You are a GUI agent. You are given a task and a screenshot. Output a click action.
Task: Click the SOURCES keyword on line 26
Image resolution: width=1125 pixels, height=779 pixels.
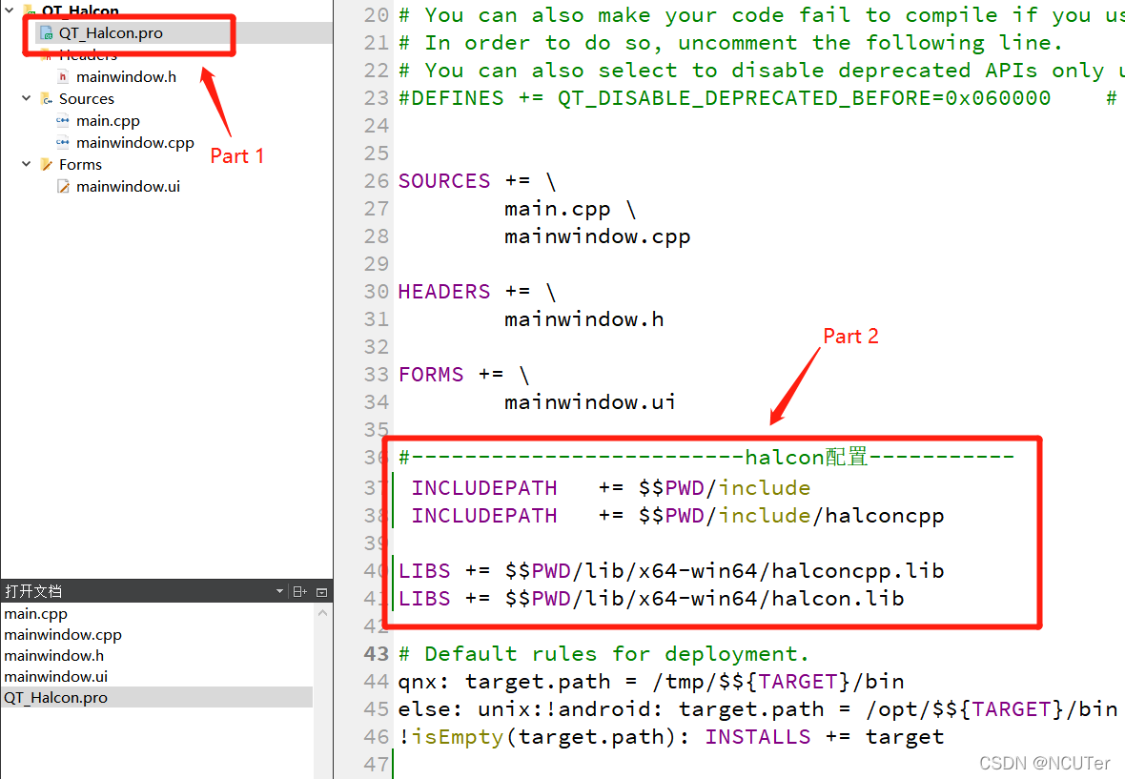(444, 181)
